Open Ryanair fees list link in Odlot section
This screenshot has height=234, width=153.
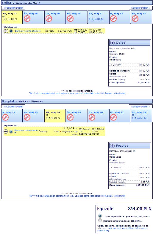point(77,93)
